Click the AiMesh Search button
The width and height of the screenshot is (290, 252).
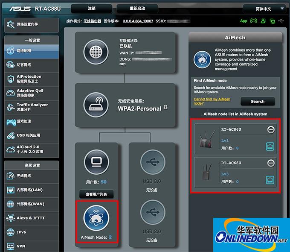click(258, 102)
